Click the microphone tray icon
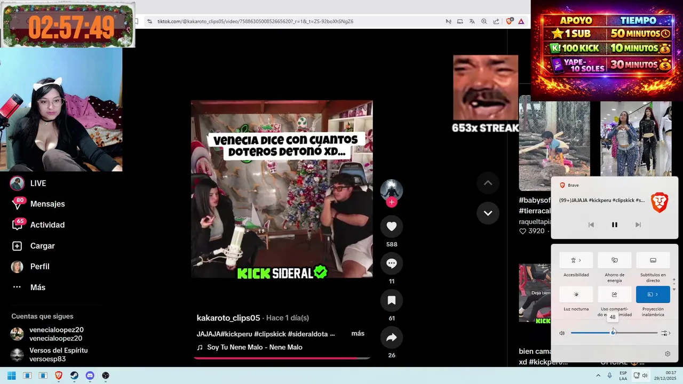The width and height of the screenshot is (683, 384). coord(609,375)
